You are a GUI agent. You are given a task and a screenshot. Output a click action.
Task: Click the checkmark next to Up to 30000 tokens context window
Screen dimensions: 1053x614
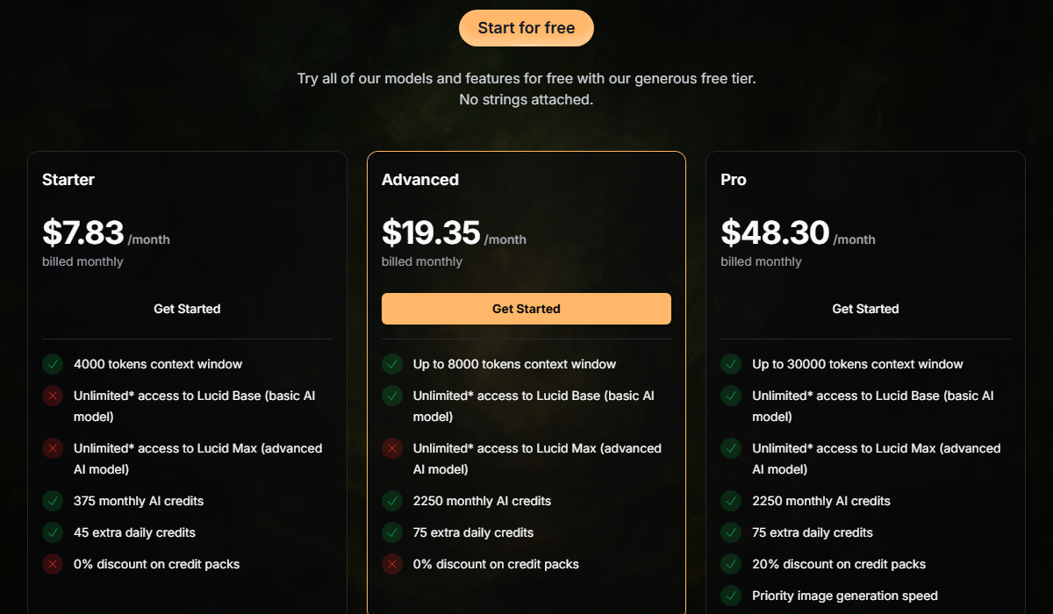(x=730, y=364)
